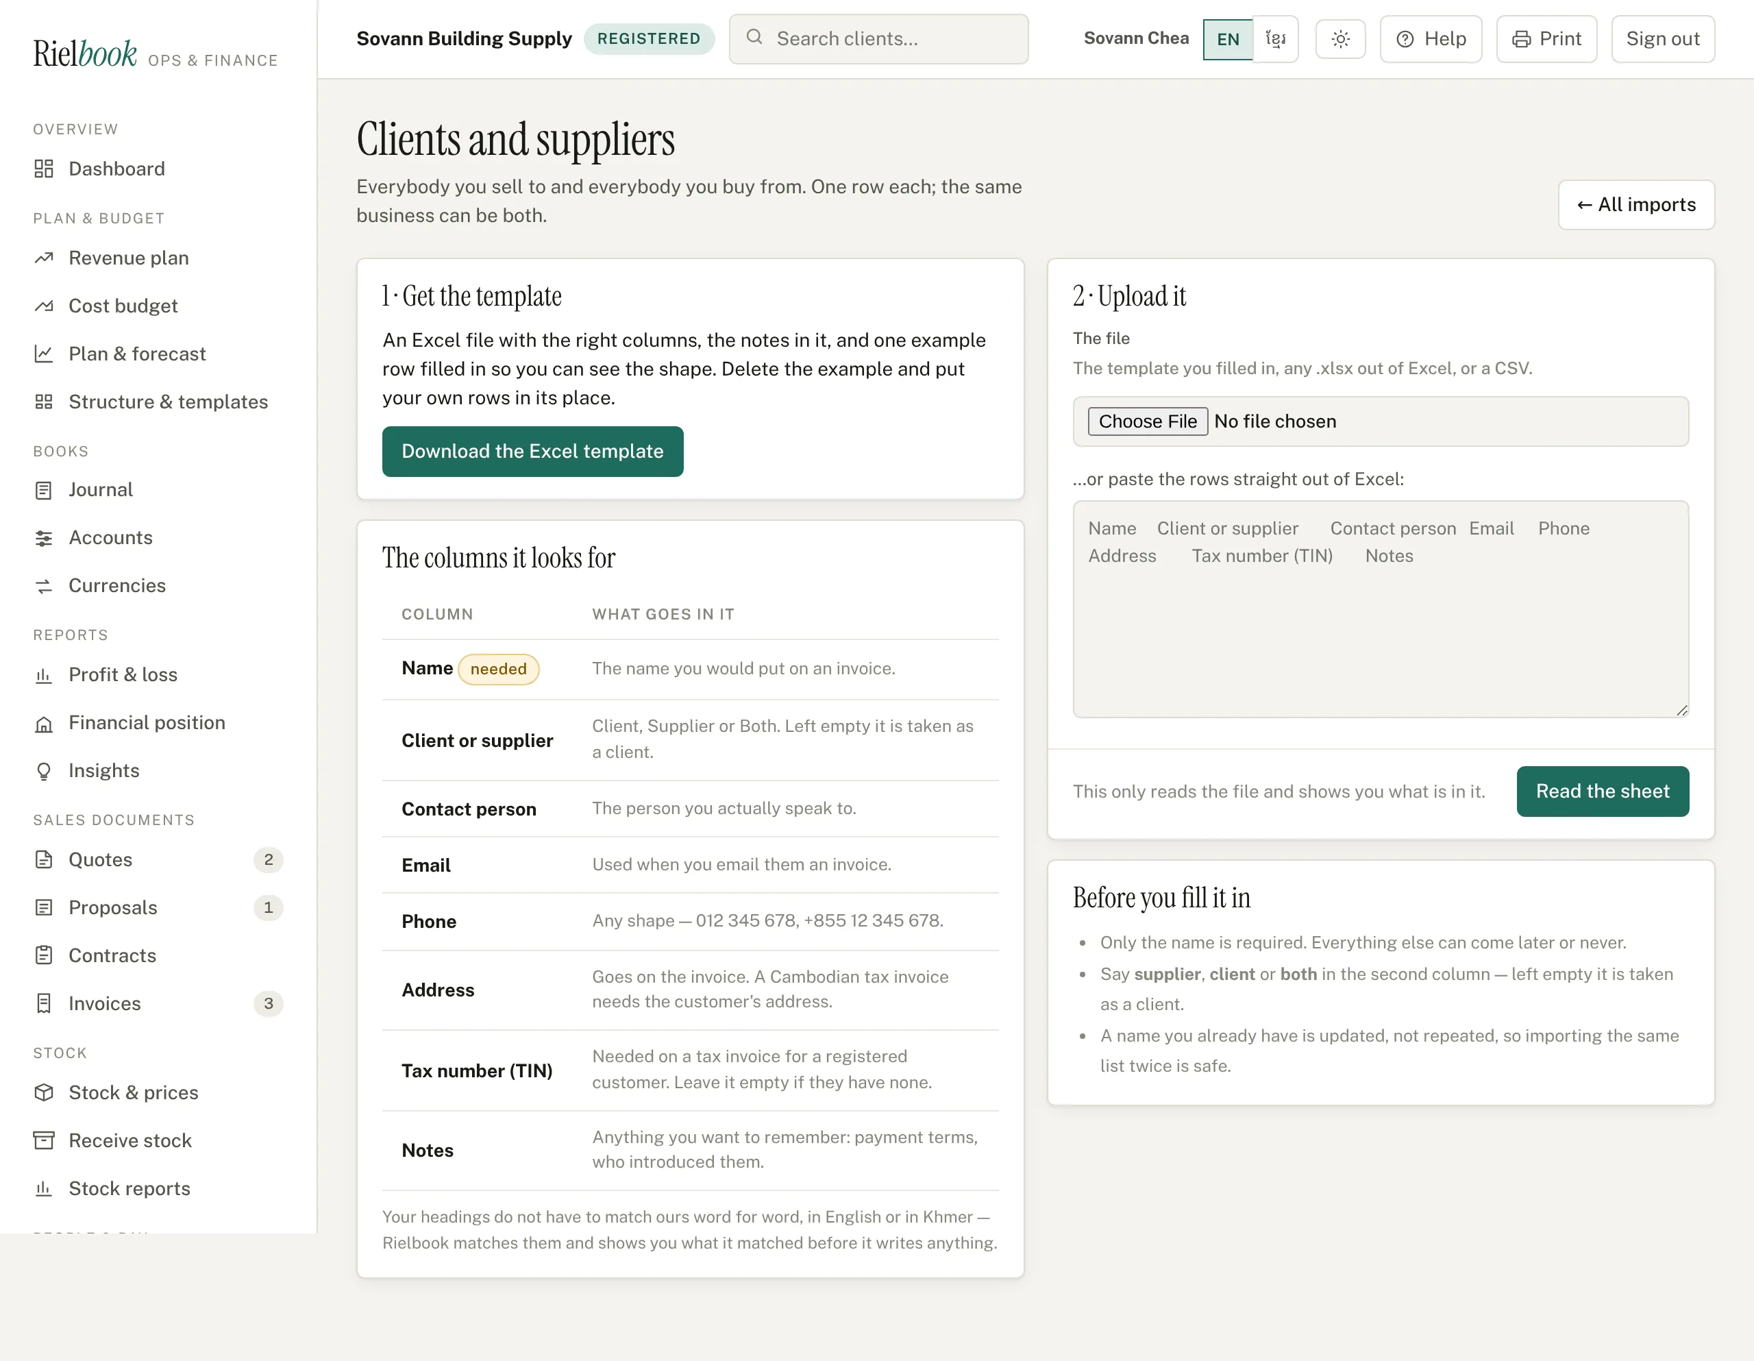Go back to All imports
This screenshot has height=1361, width=1754.
click(1636, 205)
